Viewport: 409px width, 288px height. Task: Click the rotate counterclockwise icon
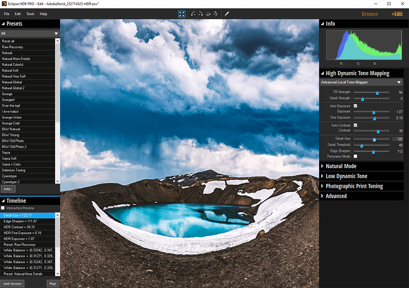pos(193,14)
